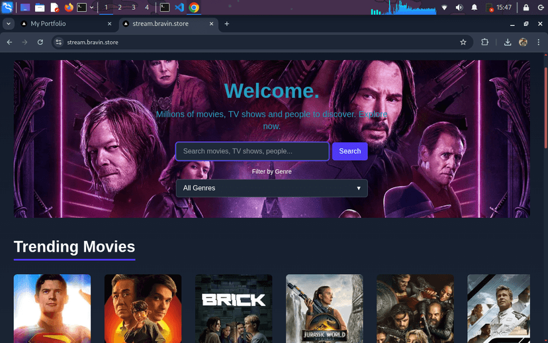The image size is (548, 343).
Task: Open the volume control icon
Action: (459, 7)
